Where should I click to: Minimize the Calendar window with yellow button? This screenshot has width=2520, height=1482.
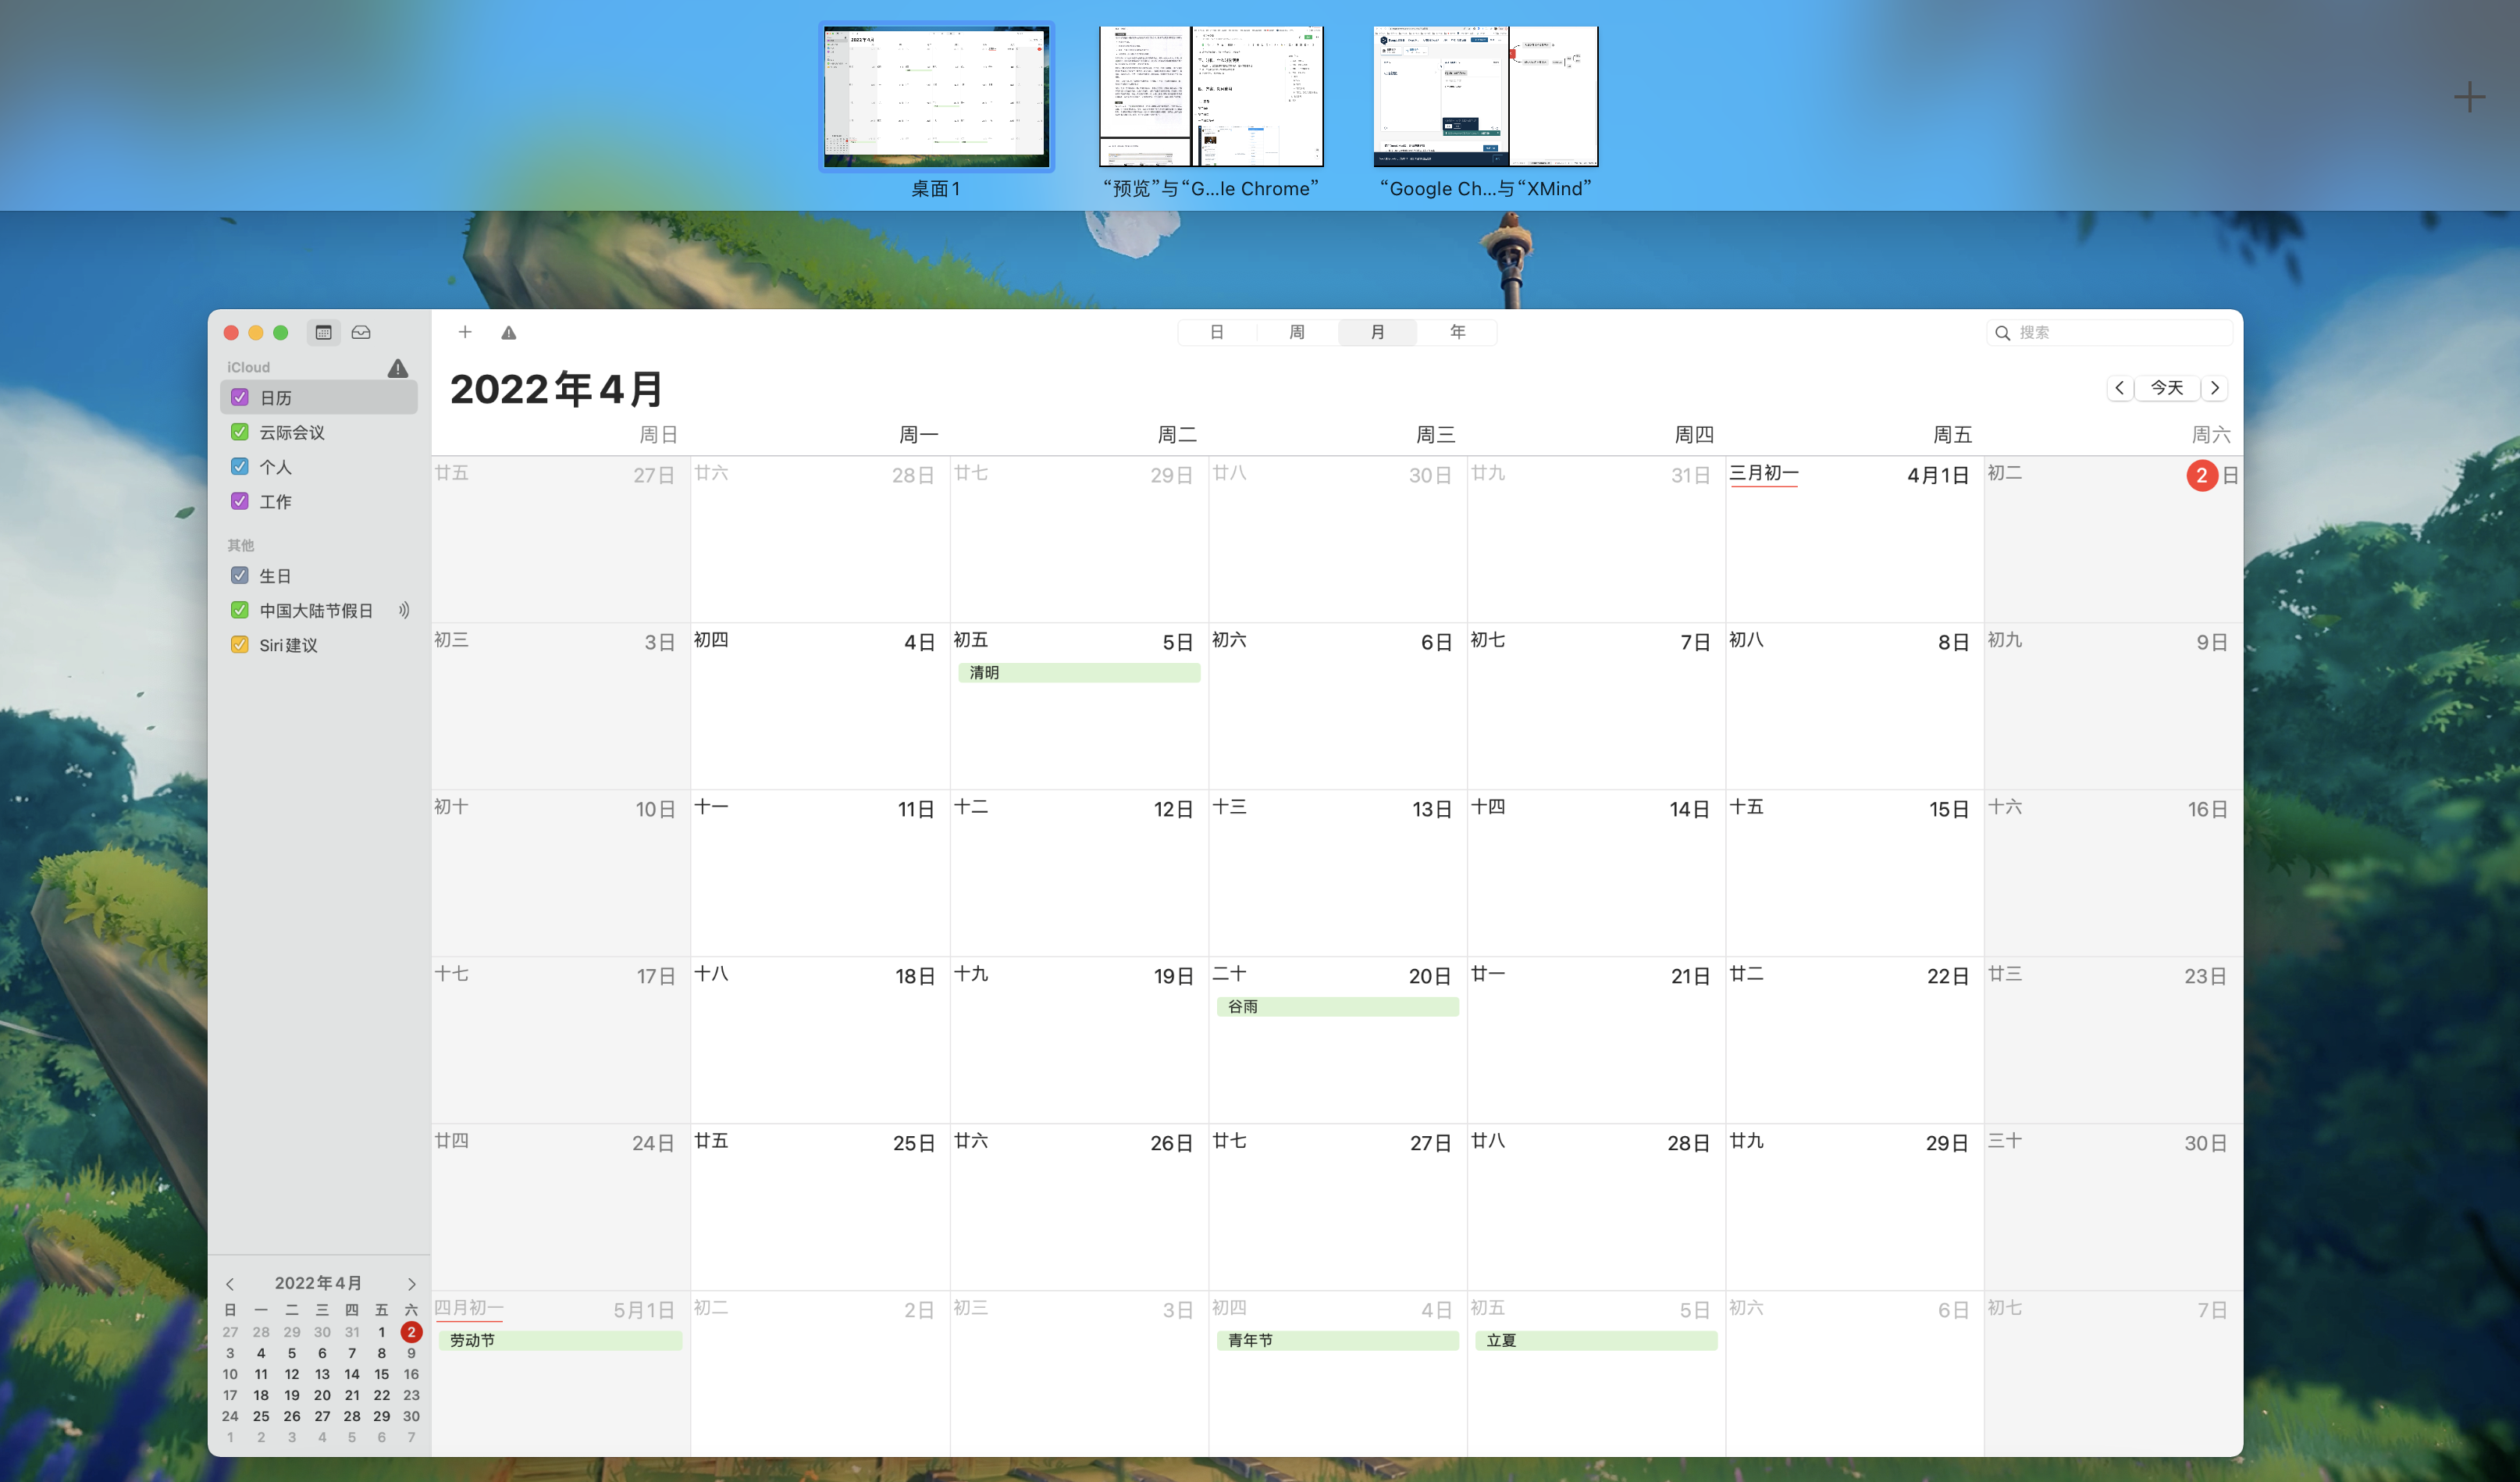click(x=256, y=333)
